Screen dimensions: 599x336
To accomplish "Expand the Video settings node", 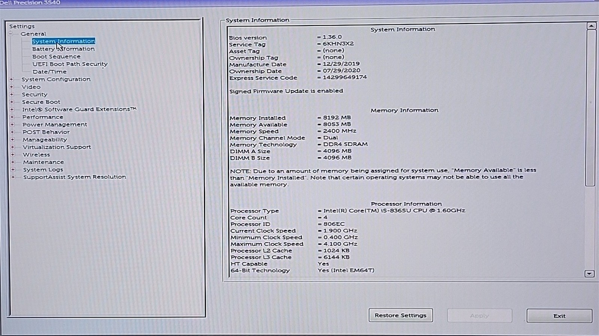I will (12, 87).
